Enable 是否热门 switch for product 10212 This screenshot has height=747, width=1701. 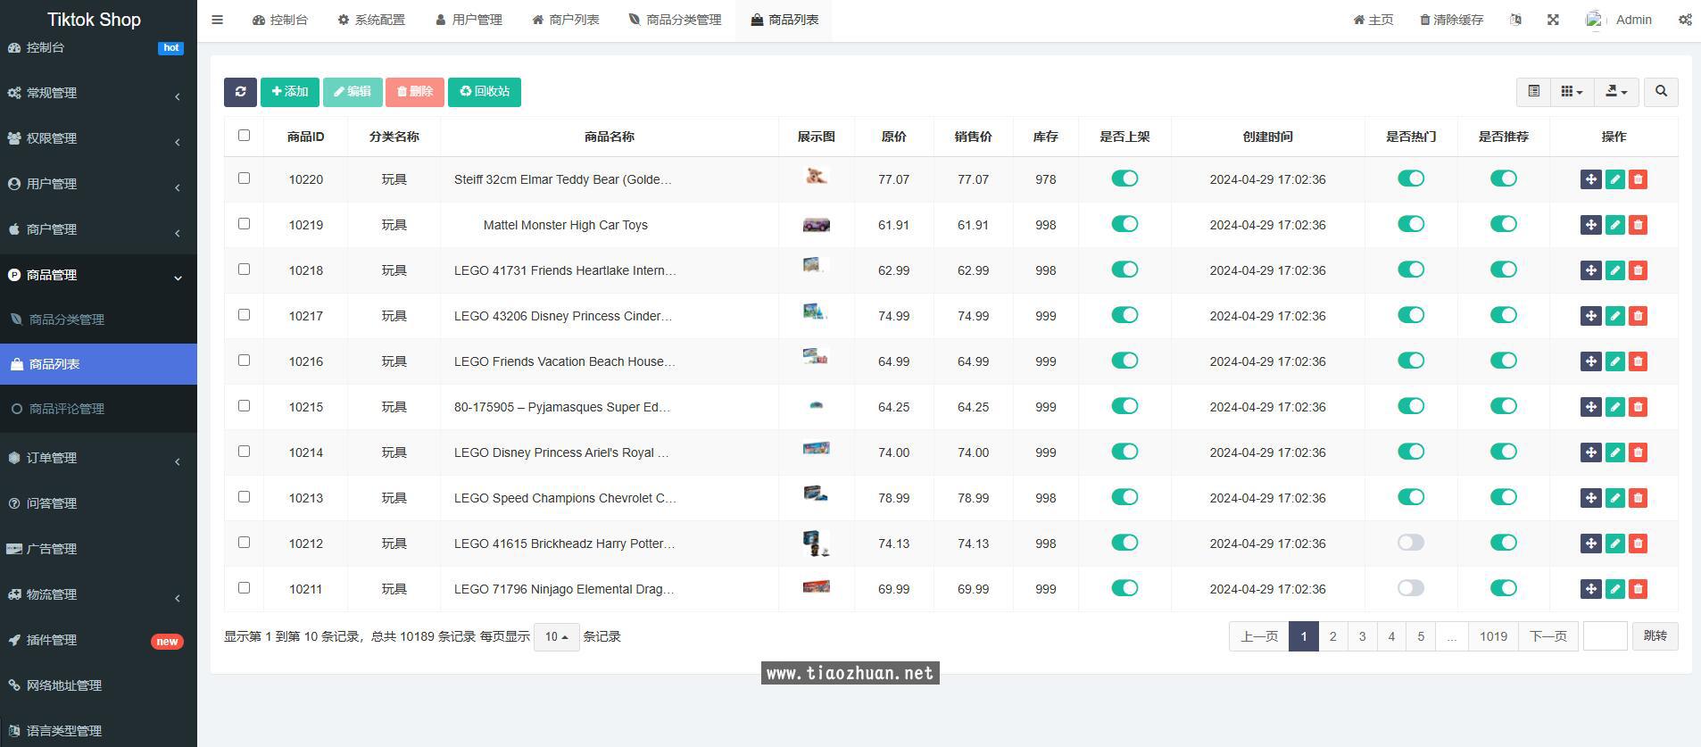click(x=1411, y=543)
